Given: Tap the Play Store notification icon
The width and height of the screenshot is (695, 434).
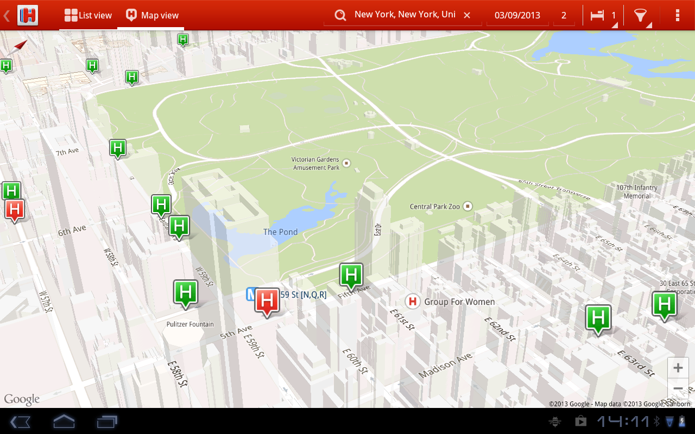Looking at the screenshot, I should pyautogui.click(x=580, y=422).
